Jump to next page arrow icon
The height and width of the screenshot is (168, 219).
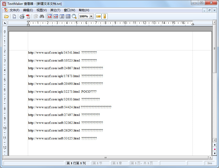(x=215, y=153)
